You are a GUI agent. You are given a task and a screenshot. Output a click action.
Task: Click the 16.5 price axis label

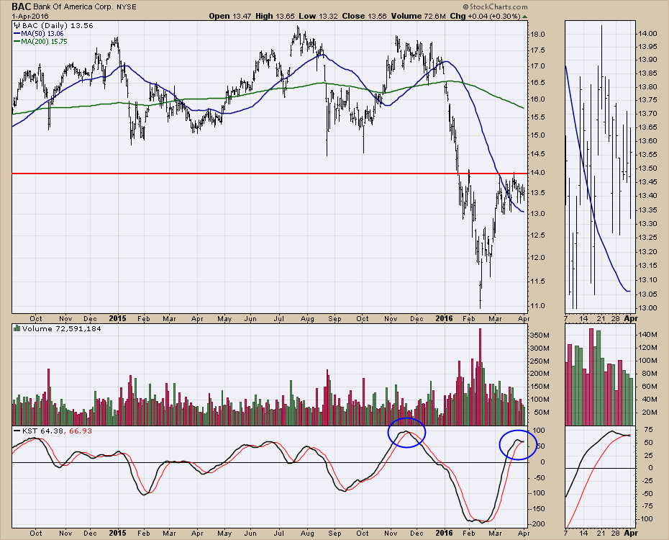point(539,83)
